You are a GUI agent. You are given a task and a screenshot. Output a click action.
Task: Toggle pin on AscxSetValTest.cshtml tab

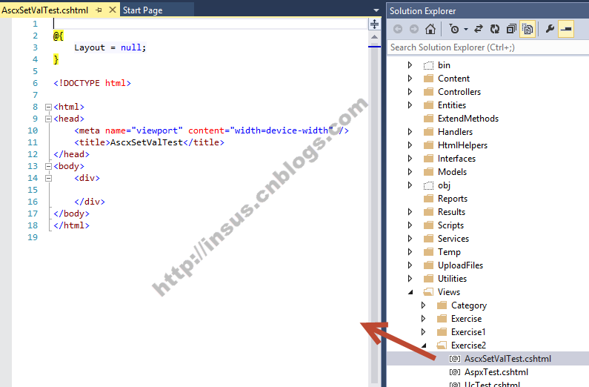click(99, 10)
